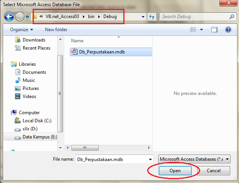Screen dimensions: 239x183
Task: Click the Help question mark icon
Action: click(x=228, y=30)
